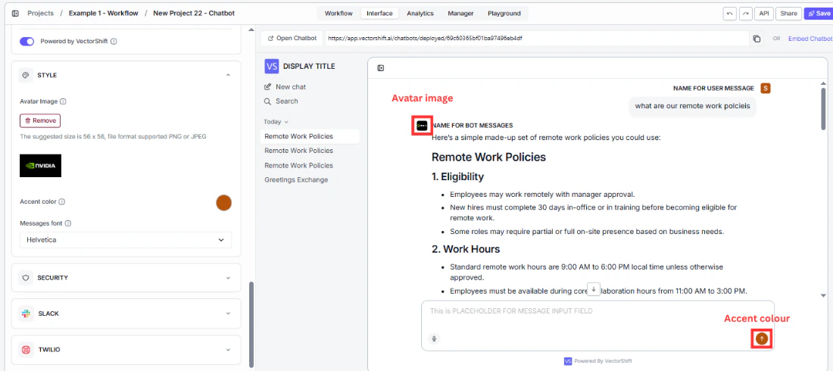Click the info icon next to Messages font
833x371 pixels.
point(68,224)
